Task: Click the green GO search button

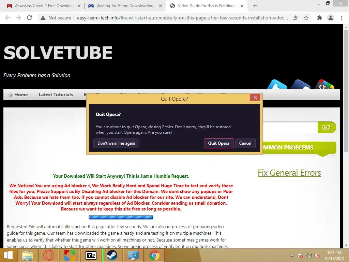Action: coord(327,128)
